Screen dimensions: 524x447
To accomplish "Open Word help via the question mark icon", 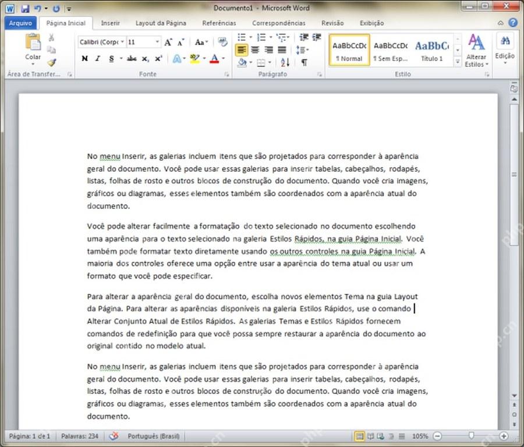I will pyautogui.click(x=513, y=23).
